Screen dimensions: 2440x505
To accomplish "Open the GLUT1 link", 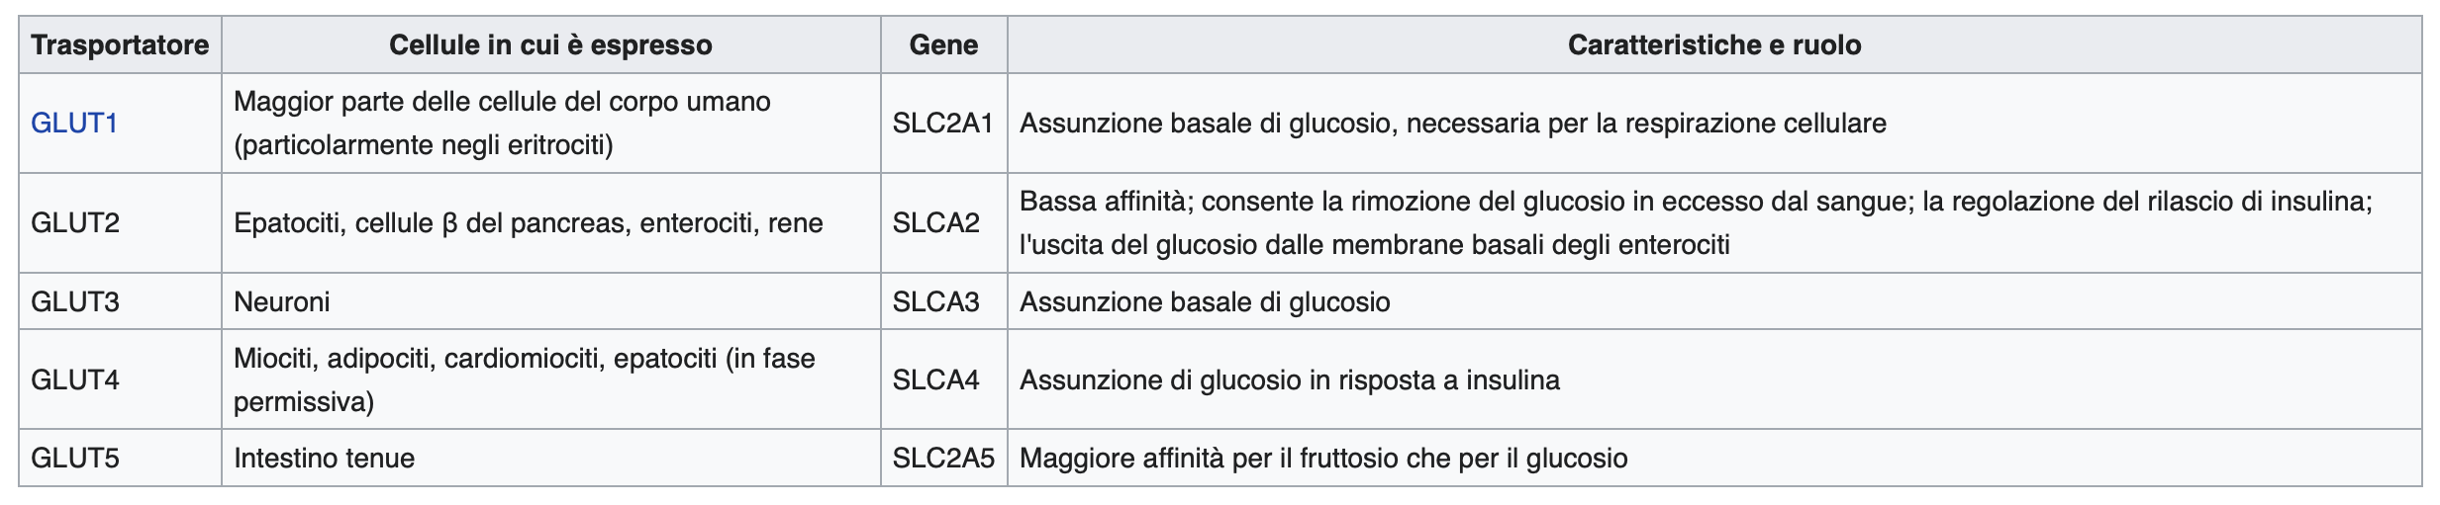I will point(74,124).
